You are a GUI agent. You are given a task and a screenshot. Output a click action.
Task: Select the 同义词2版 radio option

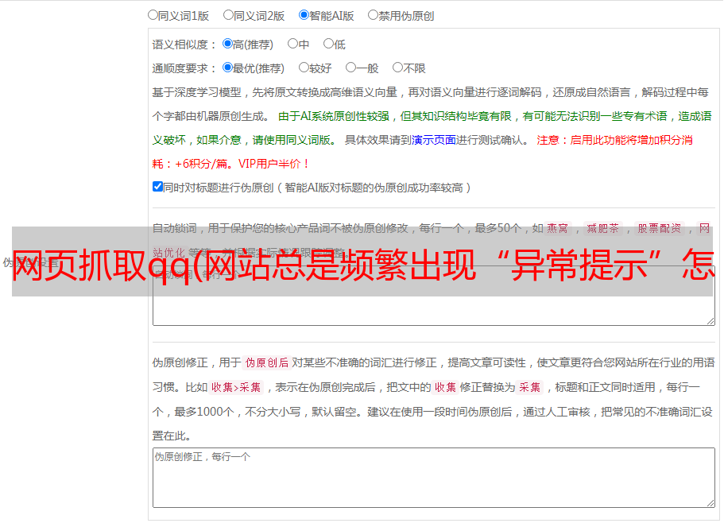point(229,15)
